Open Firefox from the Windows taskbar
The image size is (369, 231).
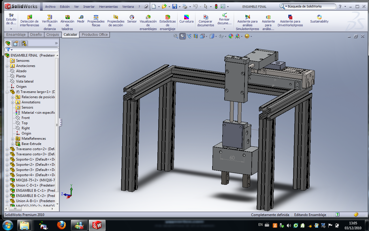(61, 225)
